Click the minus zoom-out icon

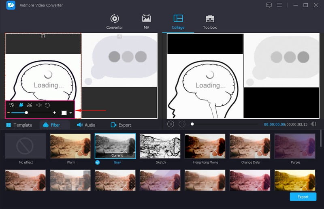(x=9, y=113)
